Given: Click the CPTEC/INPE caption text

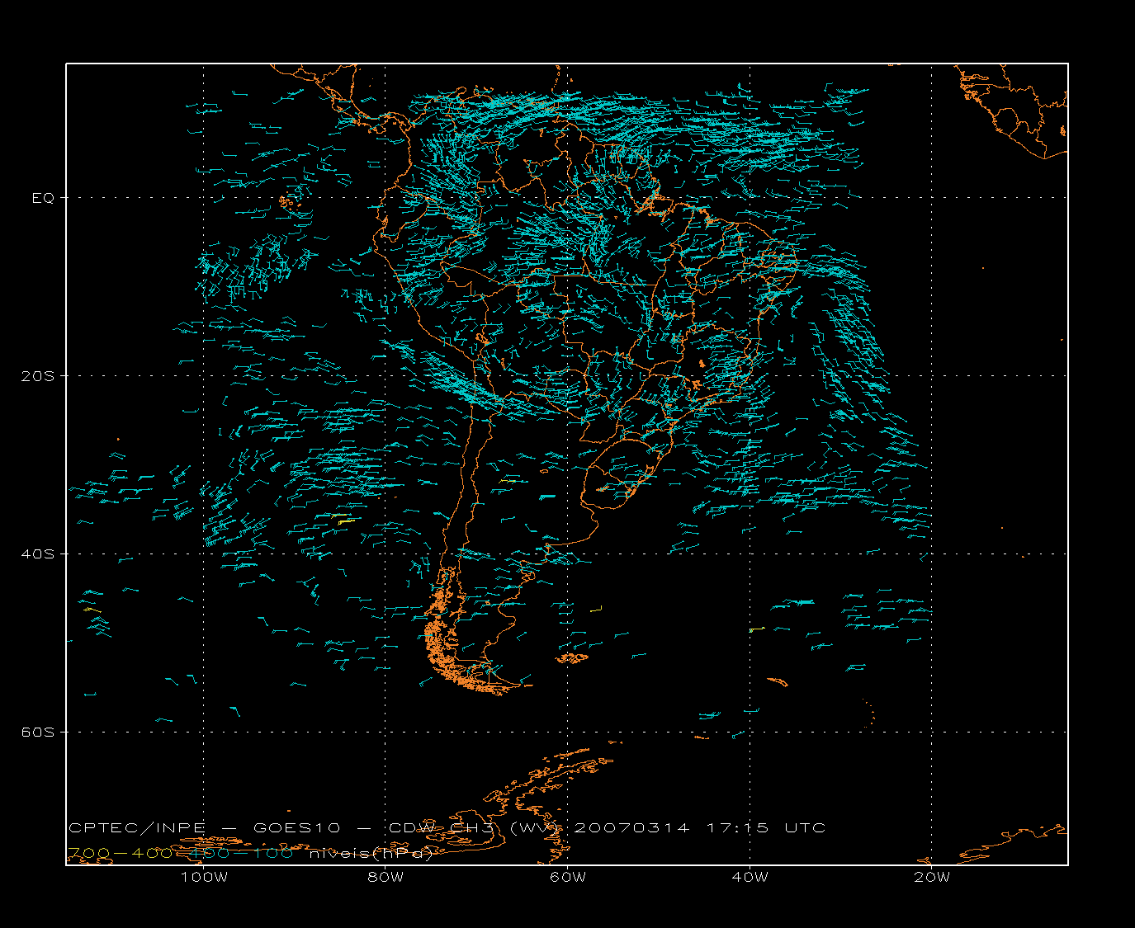Looking at the screenshot, I should (x=137, y=827).
